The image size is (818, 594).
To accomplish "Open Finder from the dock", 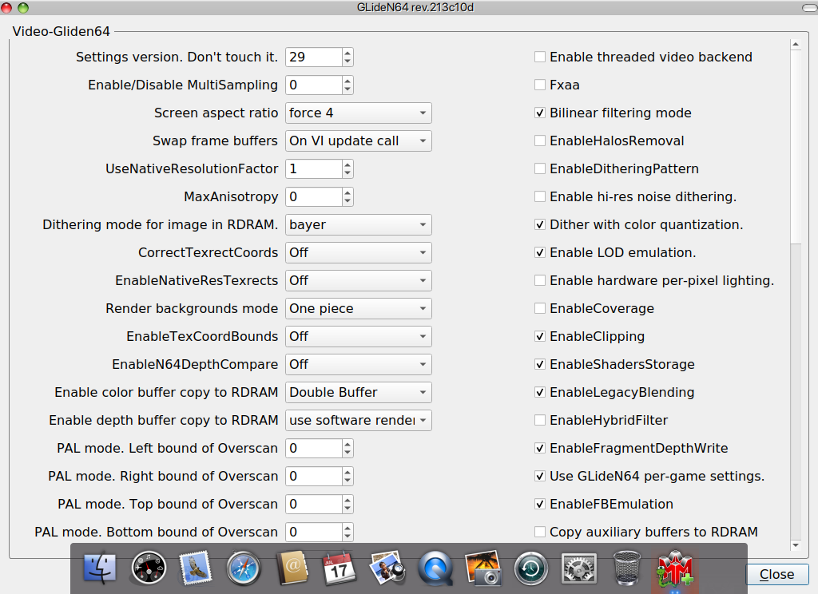I will point(101,568).
